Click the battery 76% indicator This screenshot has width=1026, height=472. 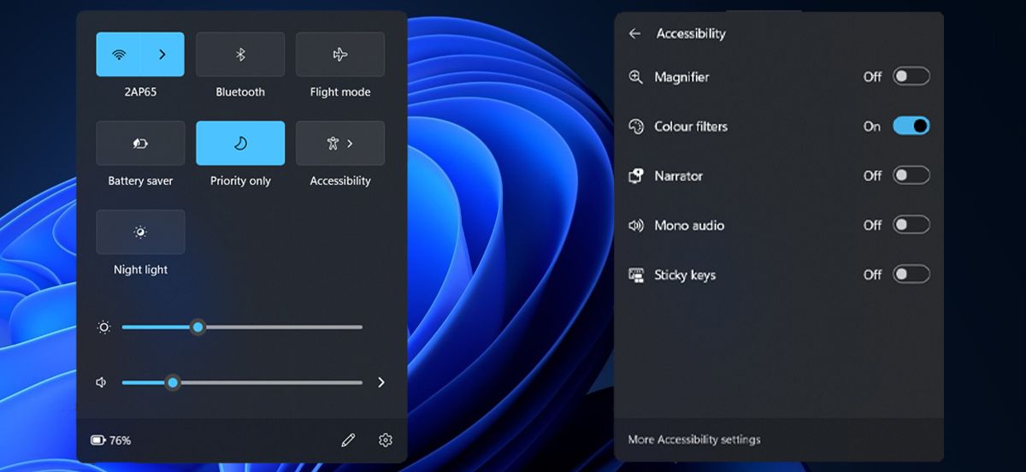click(x=111, y=440)
